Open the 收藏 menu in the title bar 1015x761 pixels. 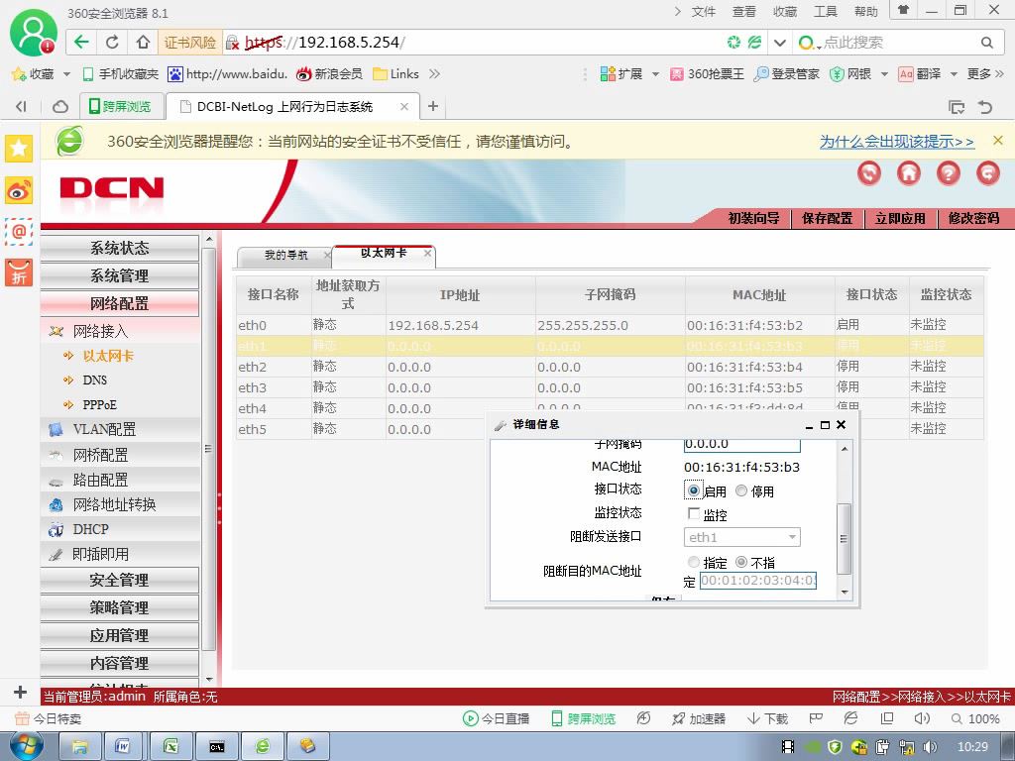[785, 11]
